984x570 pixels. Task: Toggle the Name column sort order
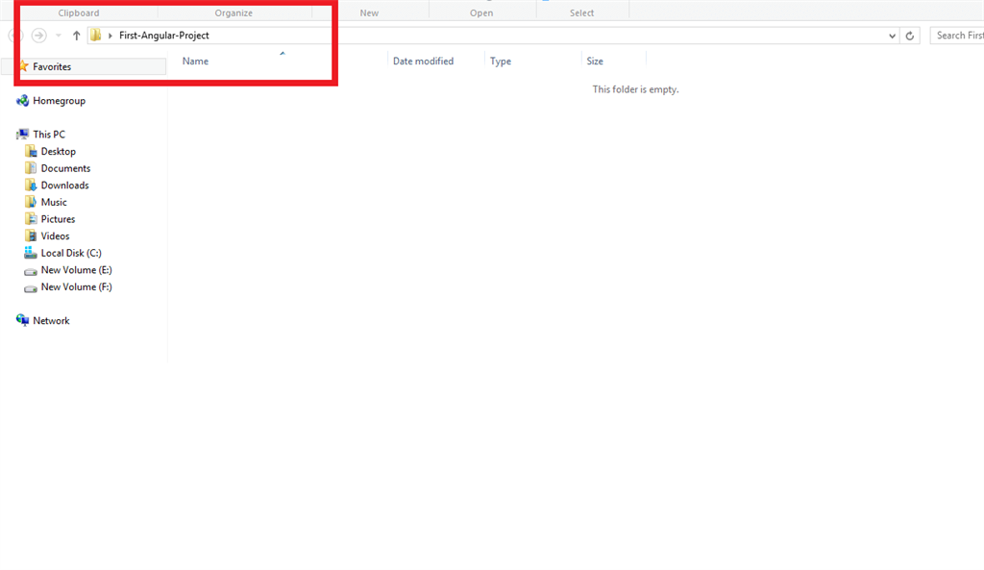tap(195, 61)
